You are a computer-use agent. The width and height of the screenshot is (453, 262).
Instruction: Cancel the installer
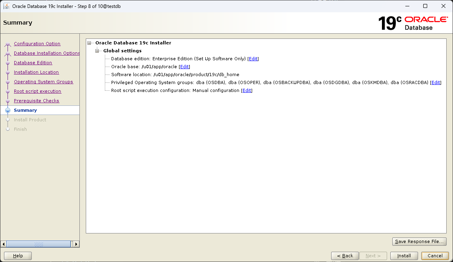[435, 256]
